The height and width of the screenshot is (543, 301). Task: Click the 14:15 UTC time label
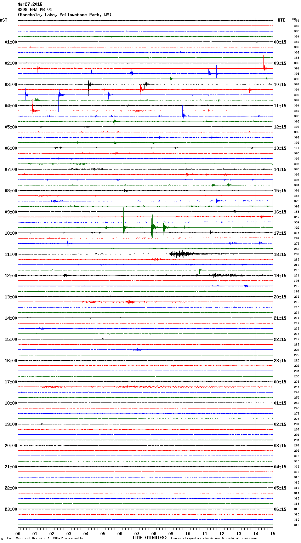coord(280,170)
